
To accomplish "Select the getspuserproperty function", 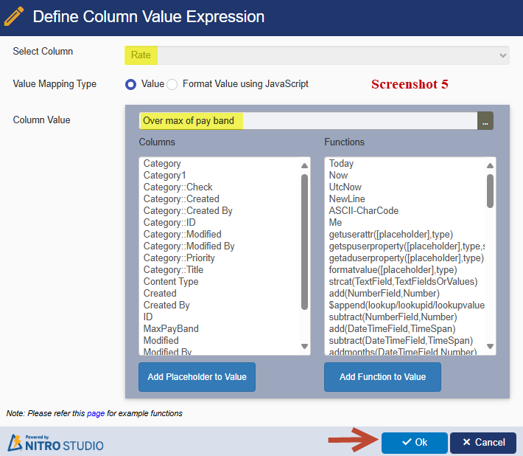I will 407,246.
